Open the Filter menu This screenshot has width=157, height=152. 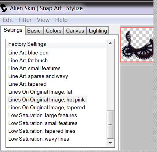pos(25,20)
